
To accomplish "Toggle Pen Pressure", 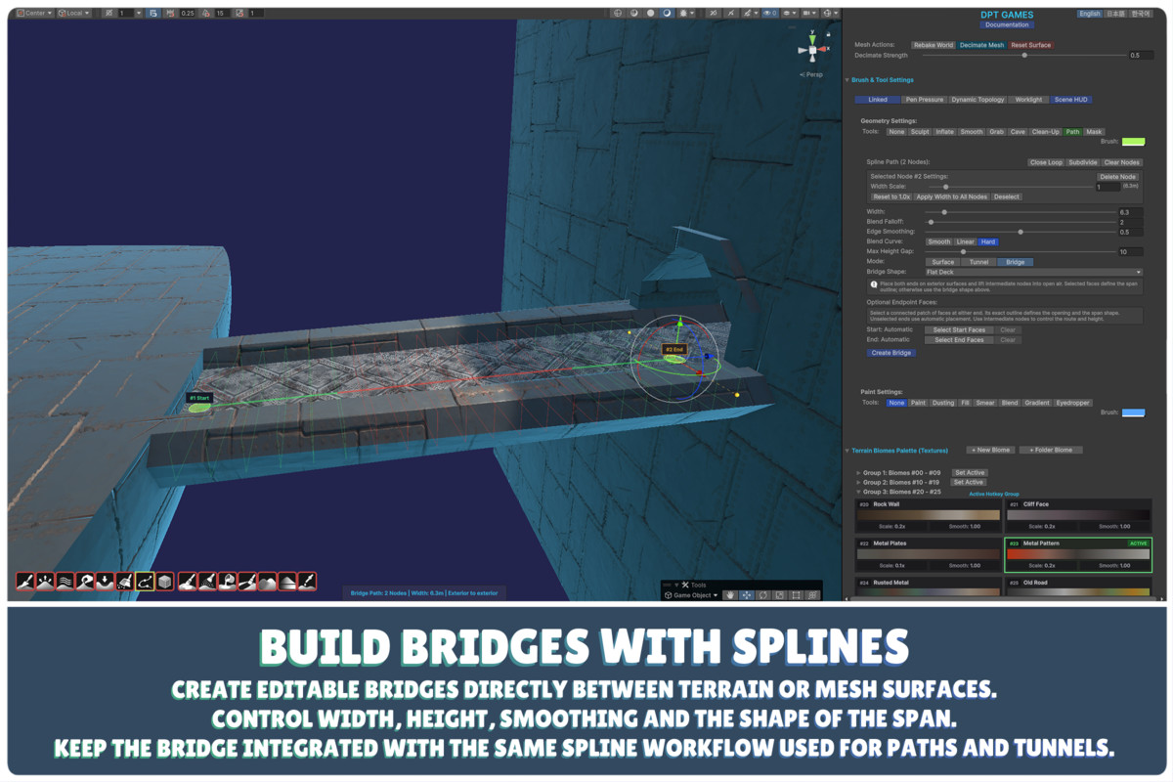I will pos(924,100).
